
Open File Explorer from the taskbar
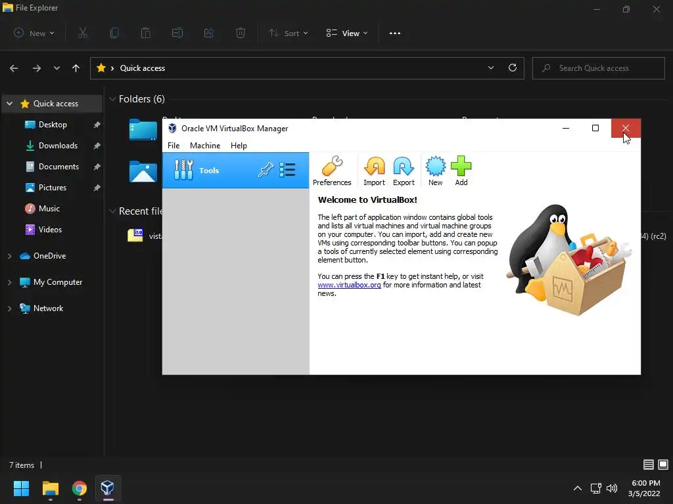[50, 488]
